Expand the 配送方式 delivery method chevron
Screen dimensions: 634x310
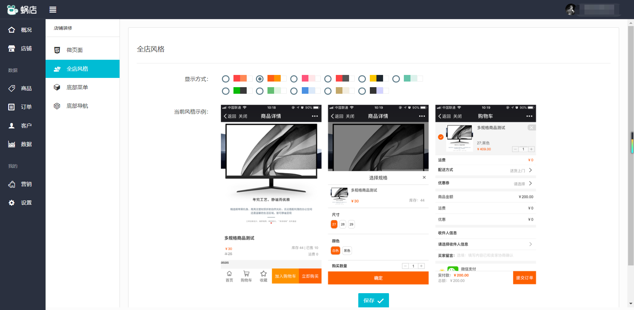click(531, 170)
